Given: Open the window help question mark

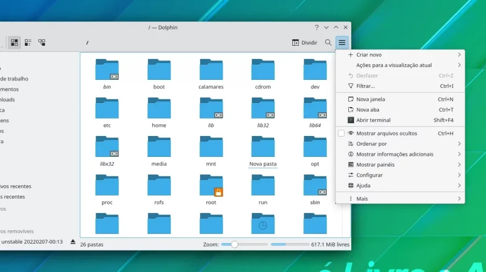Looking at the screenshot, I should 316,27.
